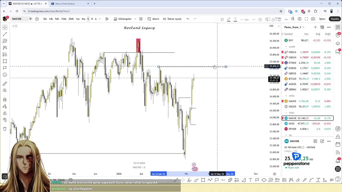
Task: Reload the page in the browser
Action: (x=17, y=11)
